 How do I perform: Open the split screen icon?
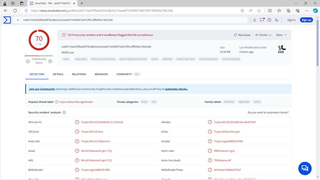[x=270, y=11]
